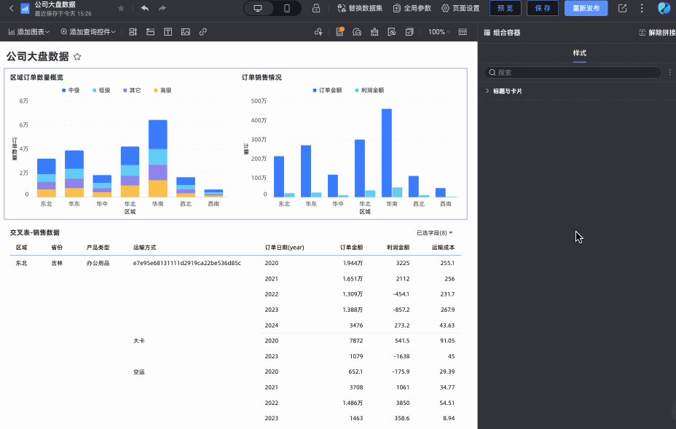Open the share external-link icon
The width and height of the screenshot is (676, 429).
click(x=622, y=8)
